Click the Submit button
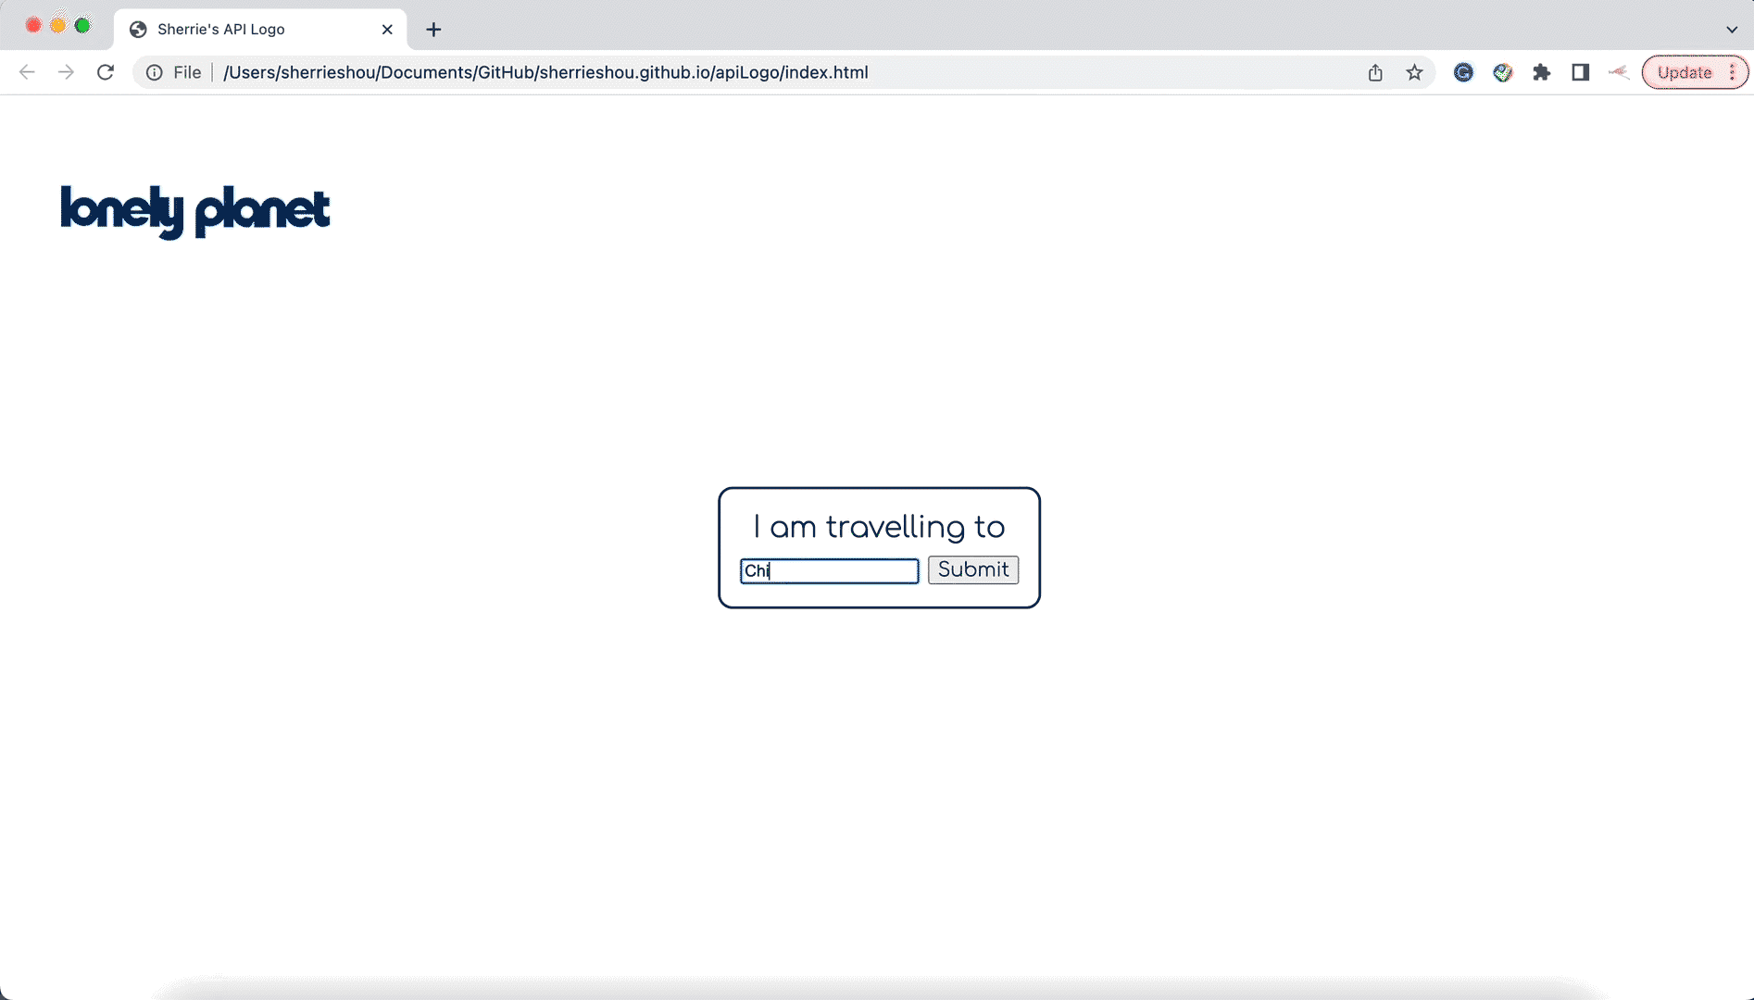Image resolution: width=1754 pixels, height=1000 pixels. [973, 569]
